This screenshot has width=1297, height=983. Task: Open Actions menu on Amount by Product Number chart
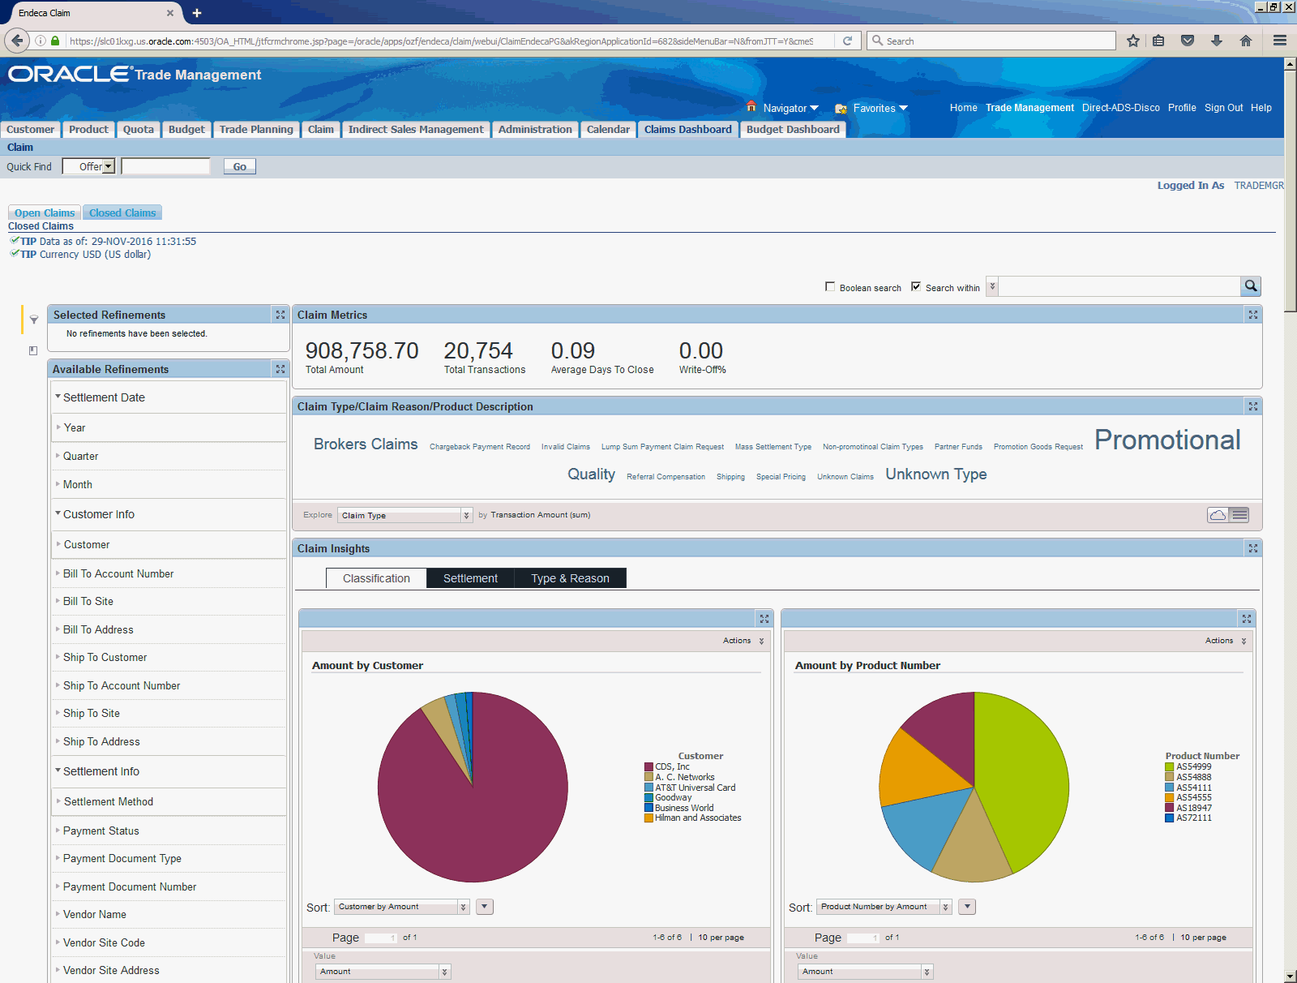1226,641
